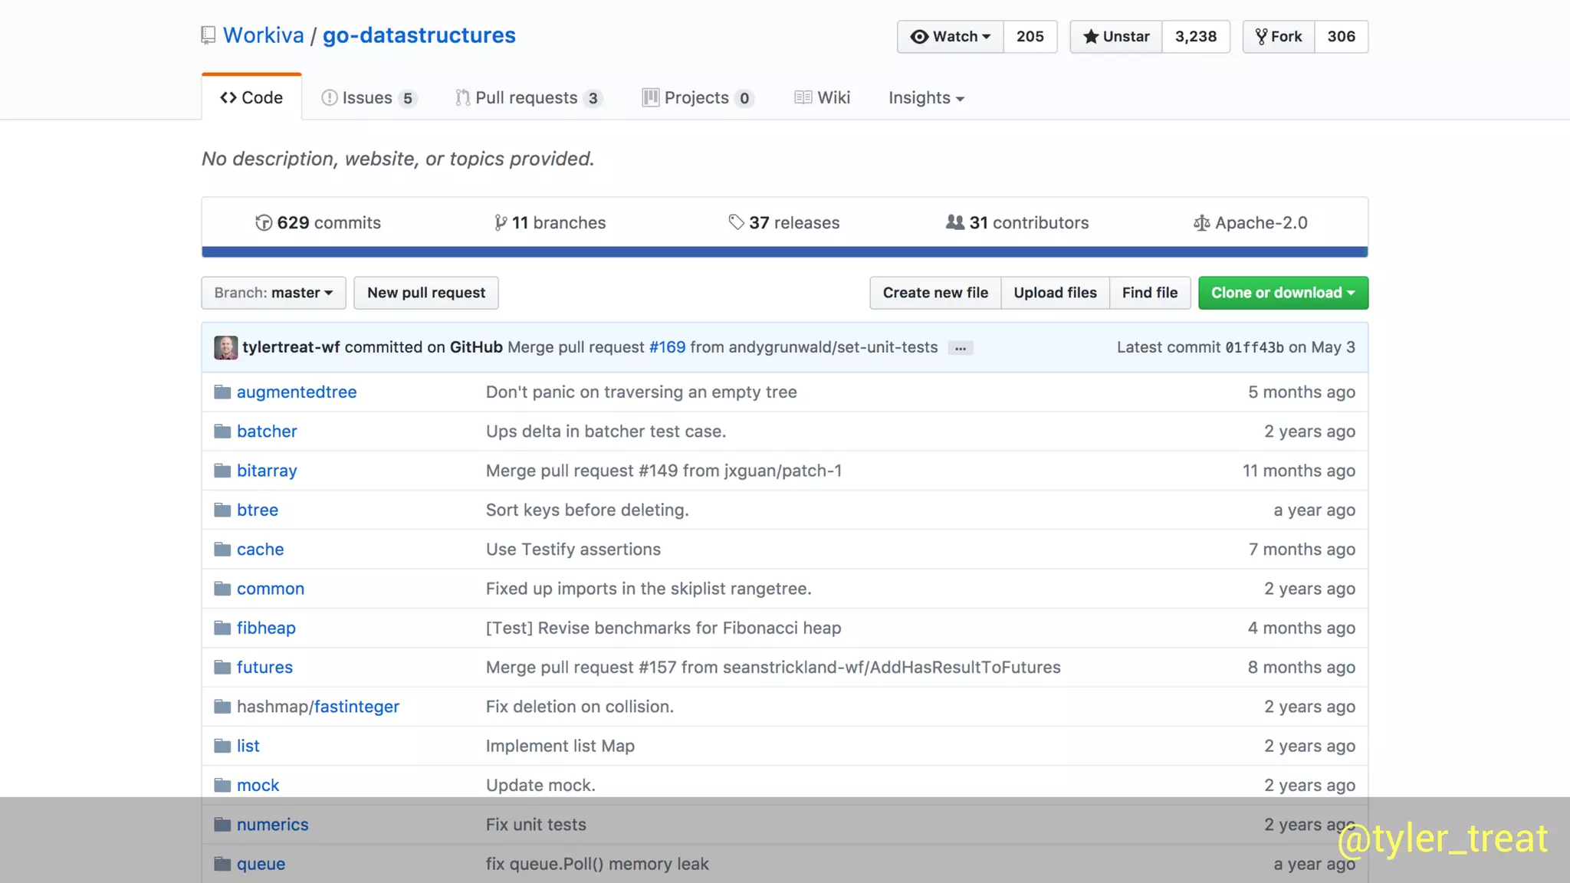The image size is (1570, 883).
Task: Click the repository book icon beside Workiva
Action: [x=208, y=35]
